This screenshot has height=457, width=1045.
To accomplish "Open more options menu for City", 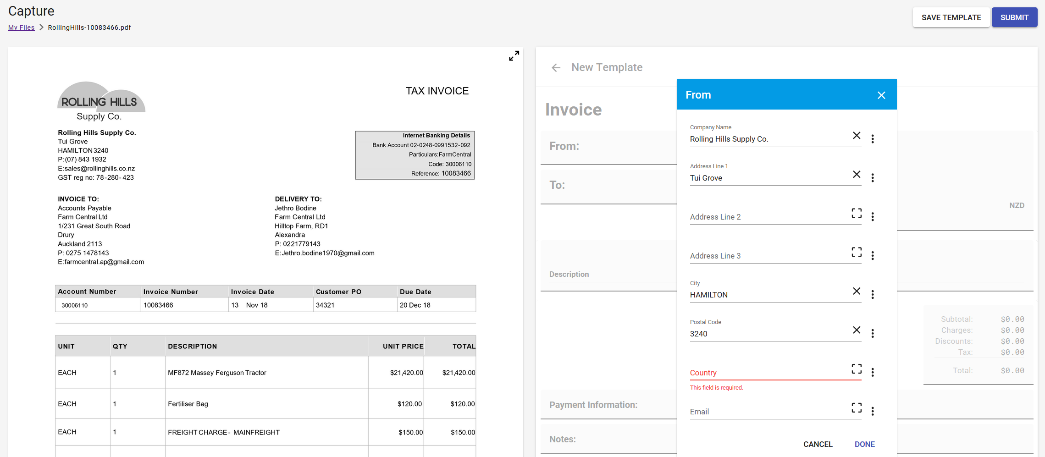I will [x=872, y=295].
